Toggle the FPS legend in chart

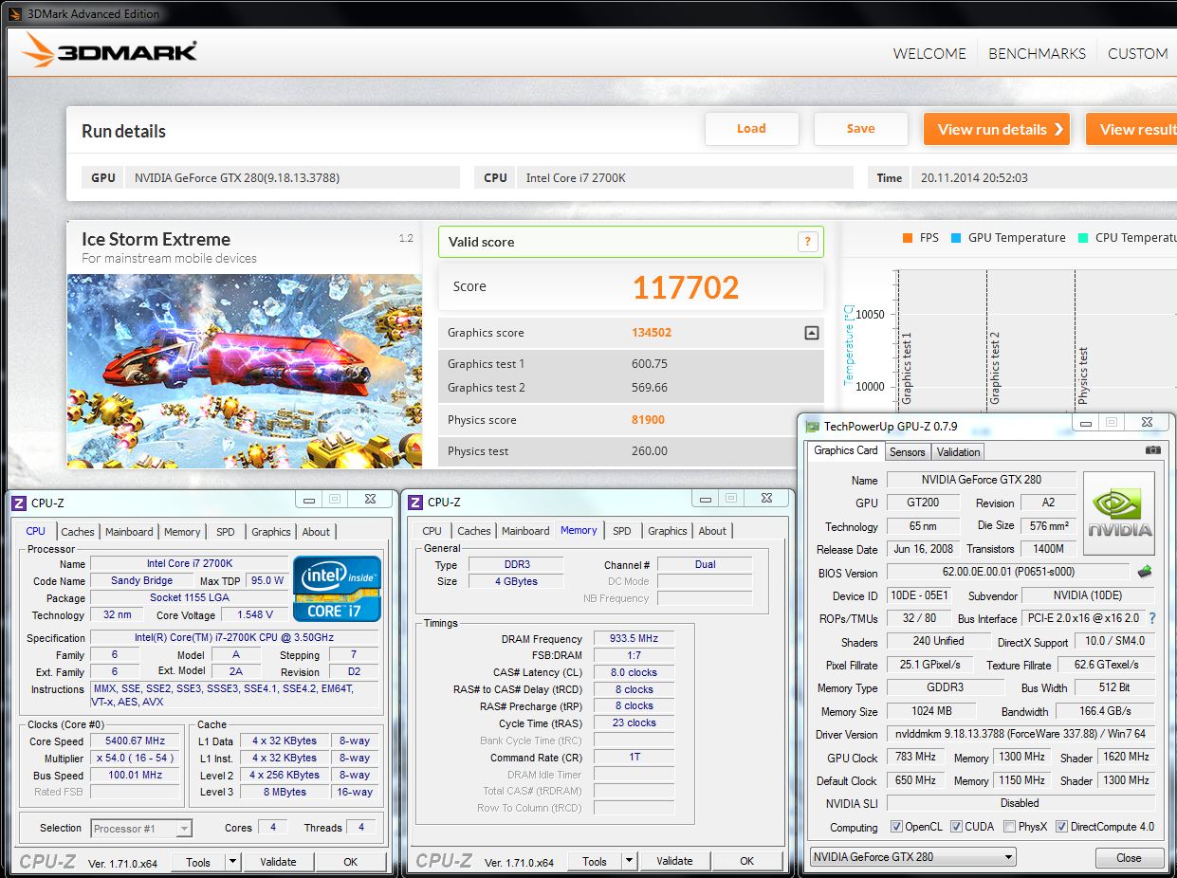[x=919, y=238]
